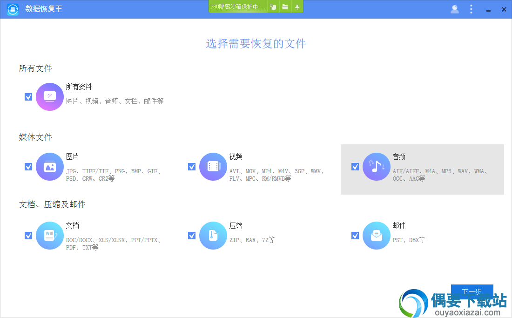Screen dimensions: 512x318
Task: Click the PST、DBX等 text
Action: pyautogui.click(x=409, y=240)
